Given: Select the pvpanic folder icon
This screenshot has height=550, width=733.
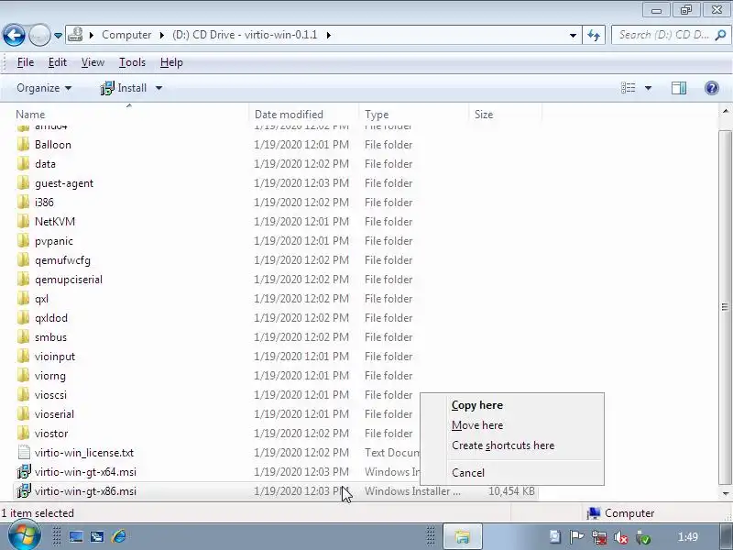Looking at the screenshot, I should coord(23,241).
